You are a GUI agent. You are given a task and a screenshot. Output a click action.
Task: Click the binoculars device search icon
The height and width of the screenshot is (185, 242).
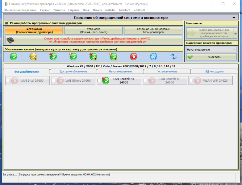pyautogui.click(x=10, y=40)
